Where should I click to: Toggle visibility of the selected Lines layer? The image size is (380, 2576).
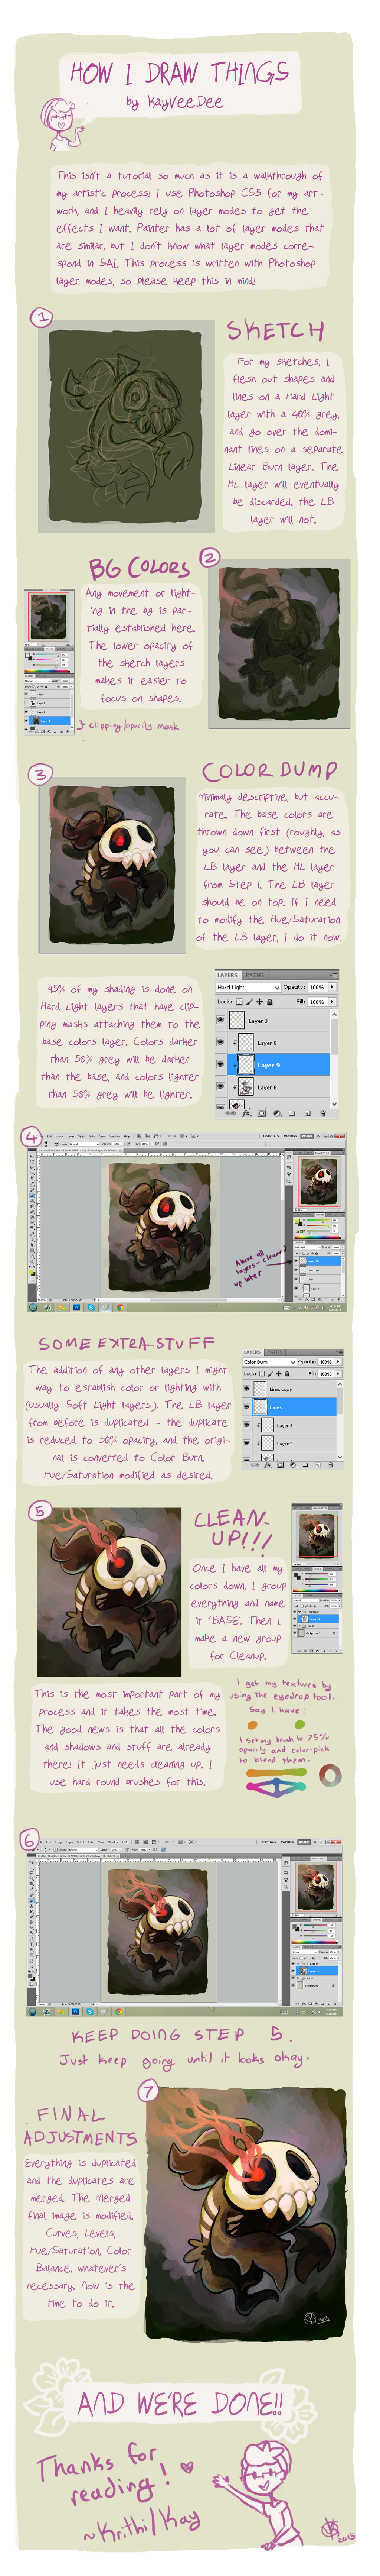click(x=246, y=1407)
